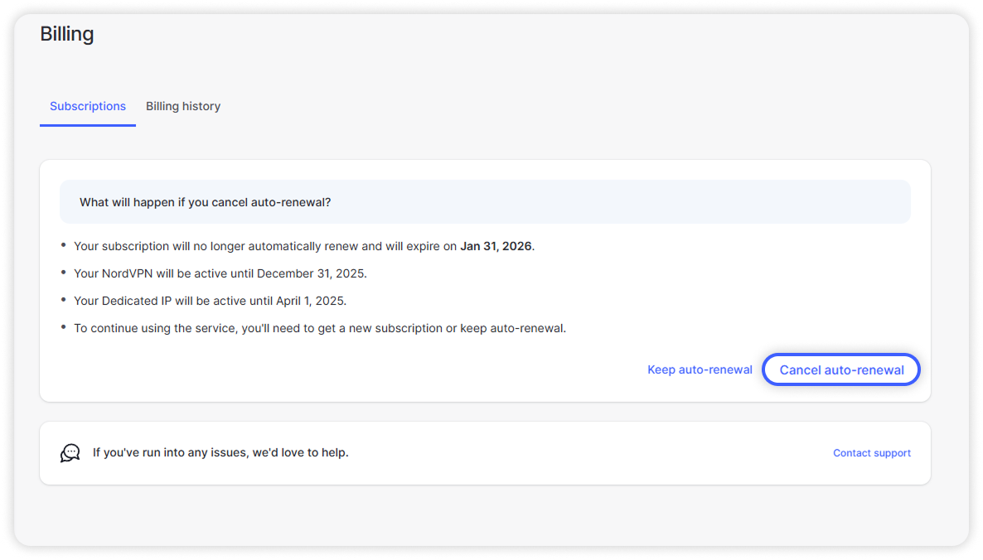Viewport: 983px width, 560px height.
Task: Click the bullet point beside the NordVPN line
Action: tap(64, 273)
